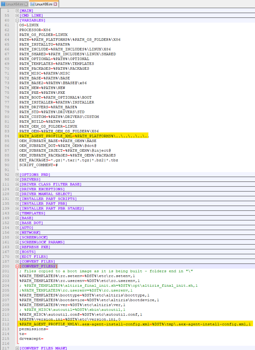Click the save icon on LinuxX86.ini tab
This screenshot has height=350, width=255.
coord(32,4)
